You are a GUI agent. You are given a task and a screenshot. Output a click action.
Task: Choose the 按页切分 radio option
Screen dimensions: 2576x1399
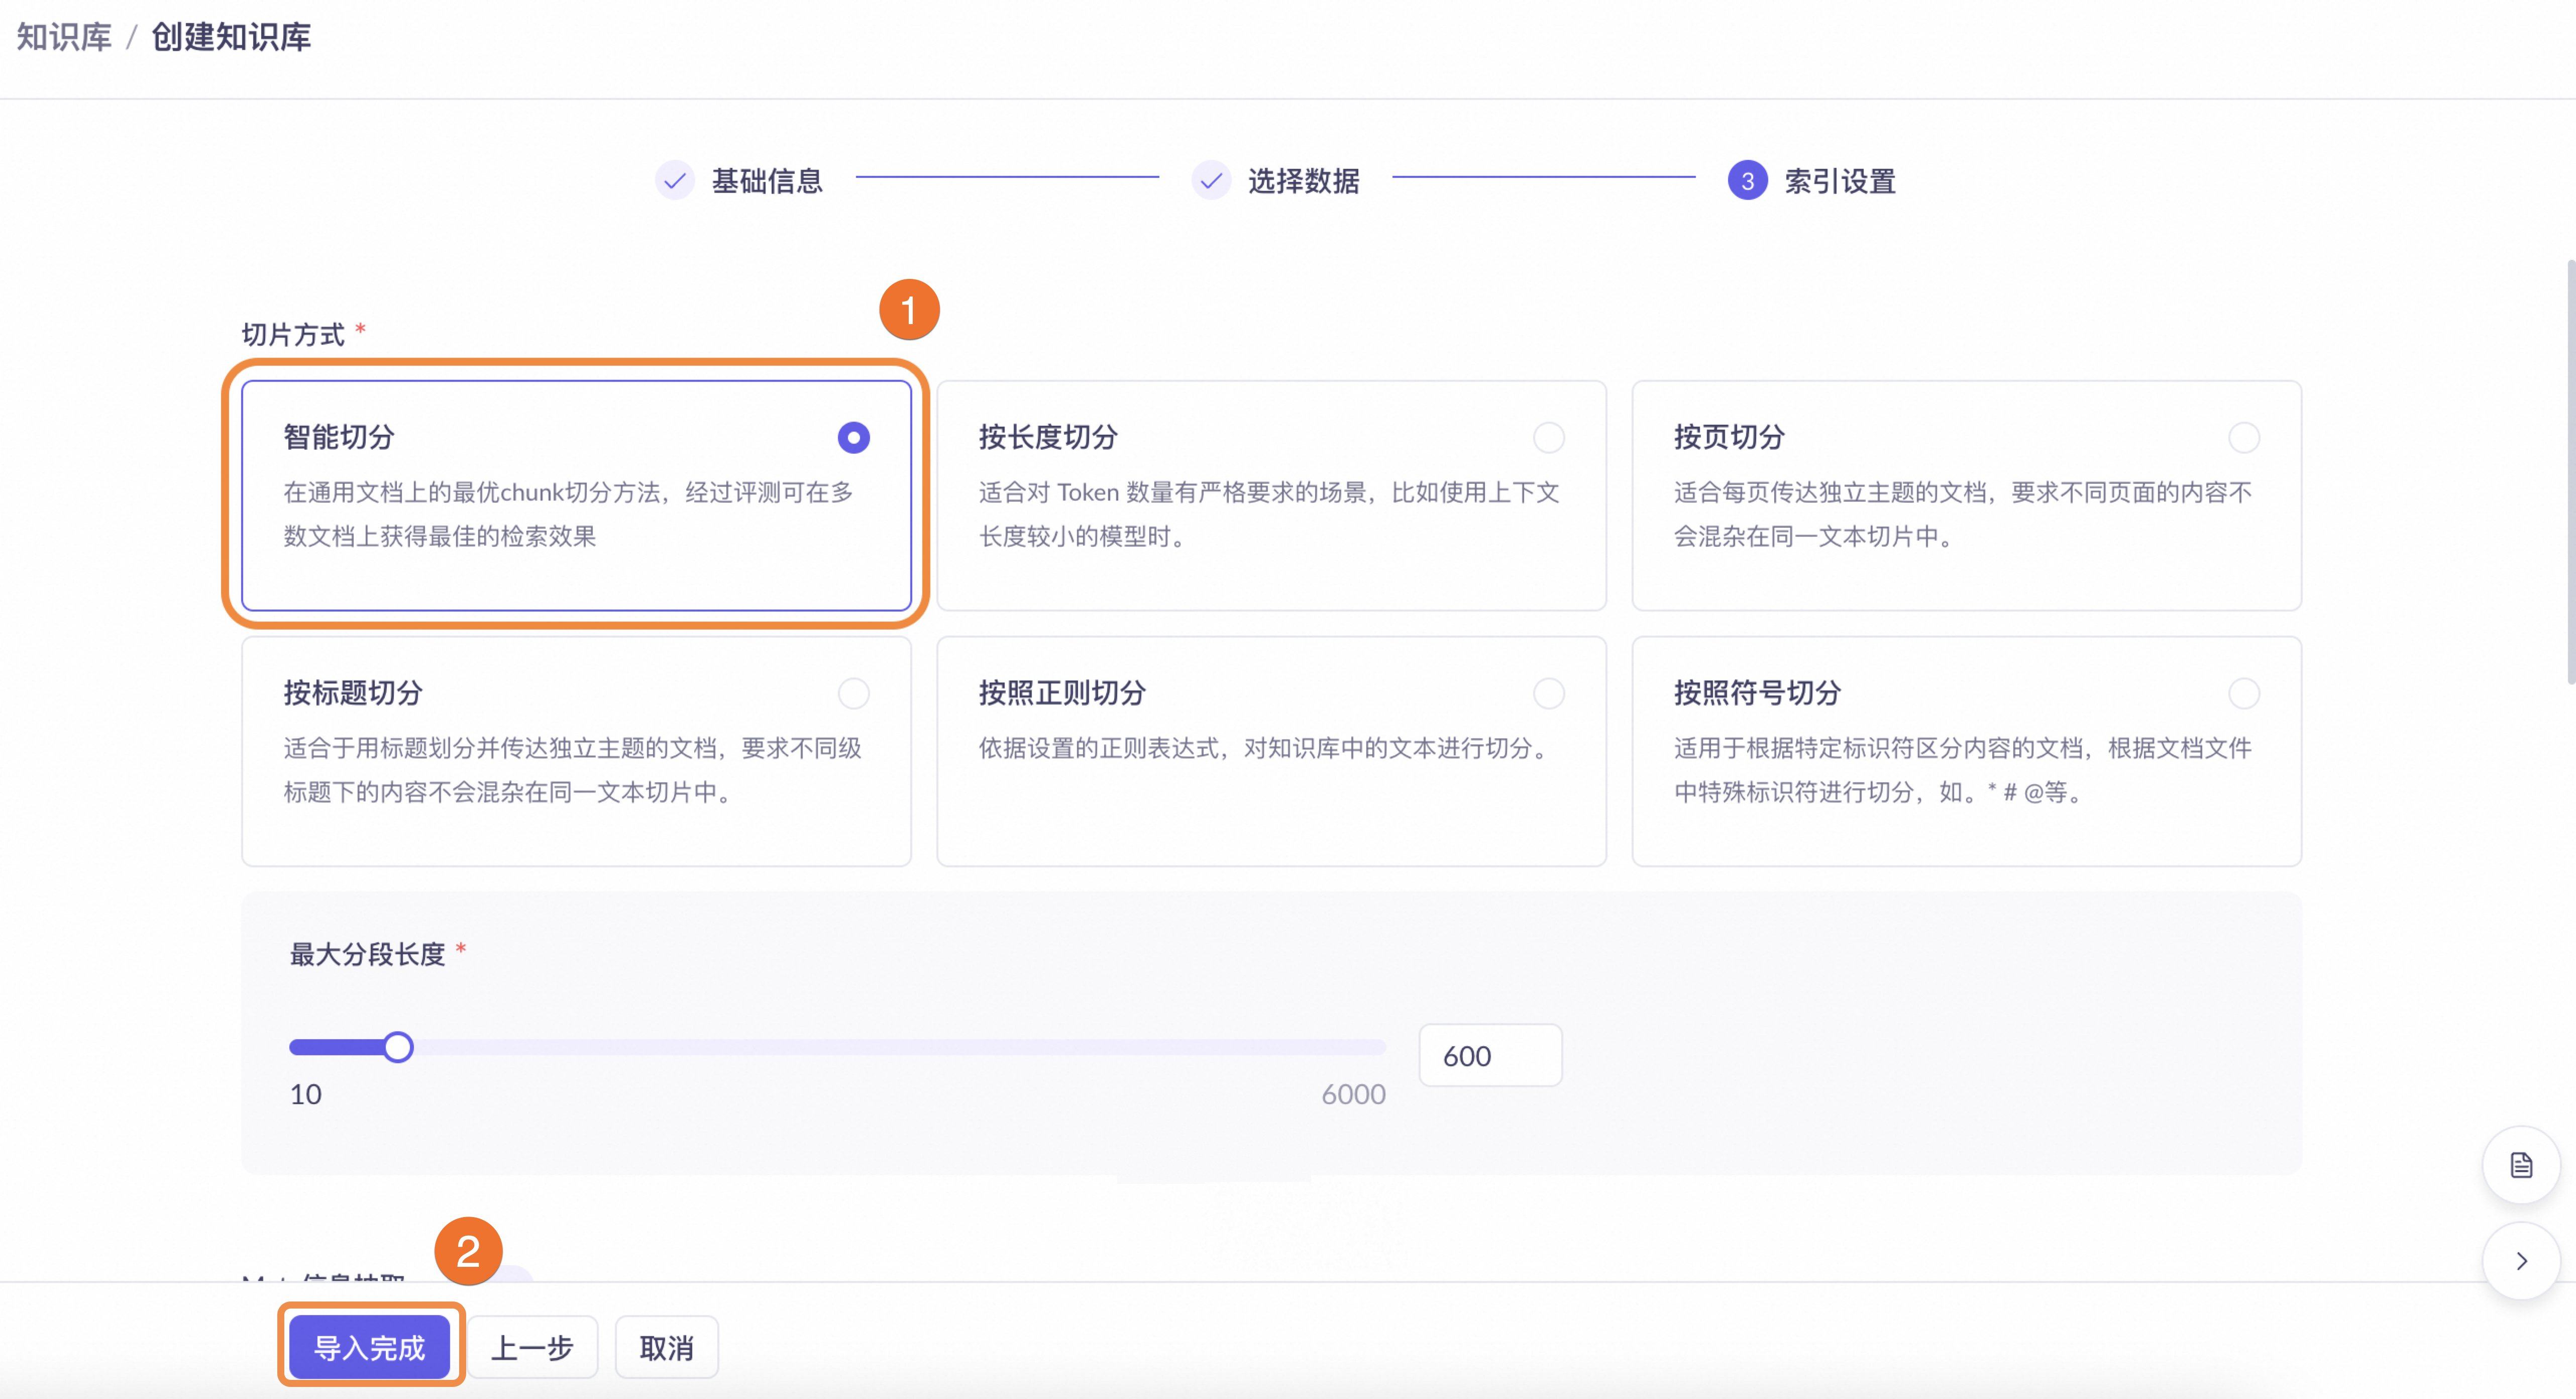click(2243, 437)
